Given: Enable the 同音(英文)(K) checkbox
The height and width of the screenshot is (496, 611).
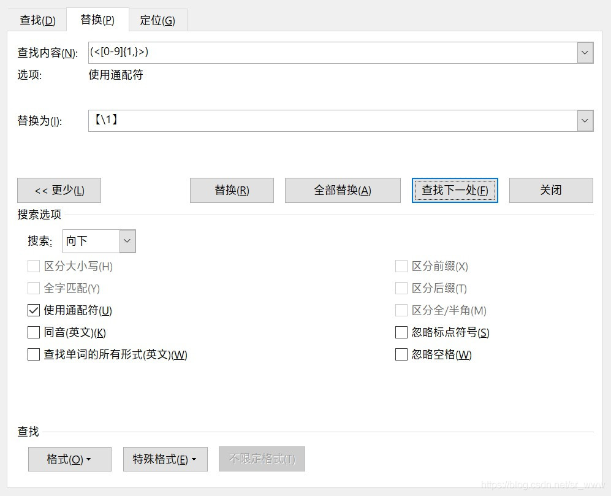Looking at the screenshot, I should 34,332.
